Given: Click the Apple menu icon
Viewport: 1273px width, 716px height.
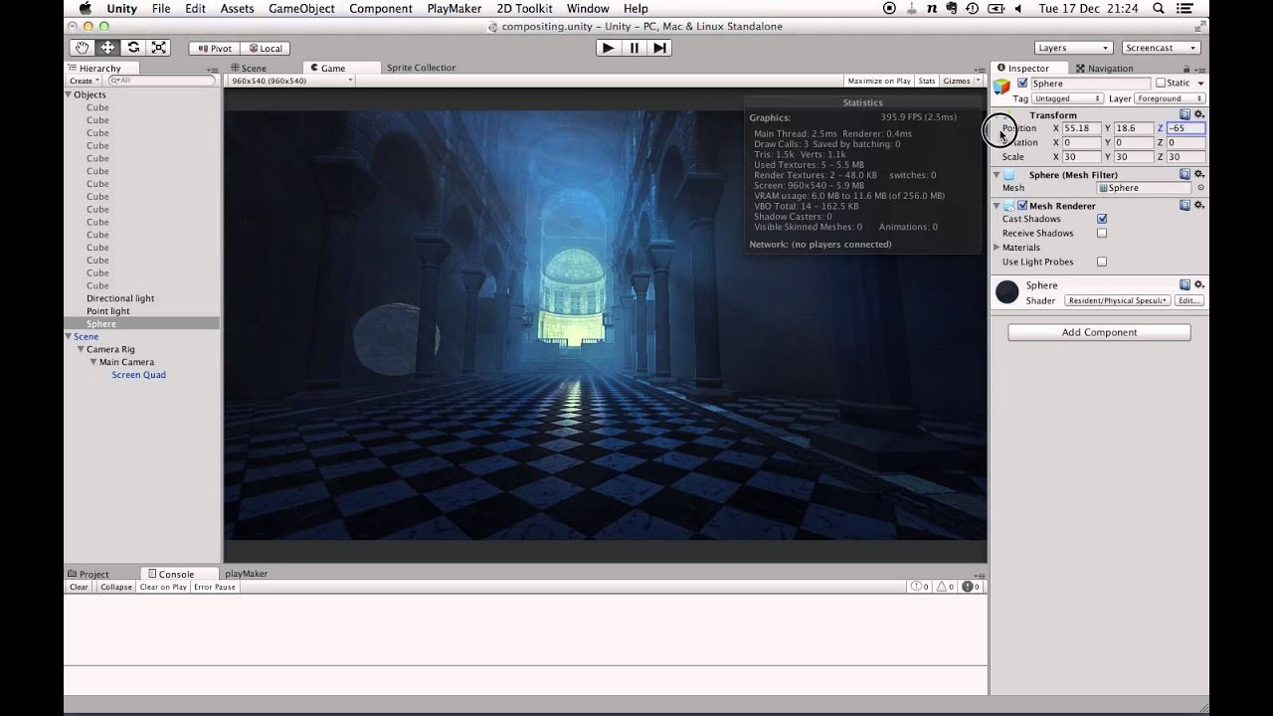Looking at the screenshot, I should pyautogui.click(x=86, y=9).
